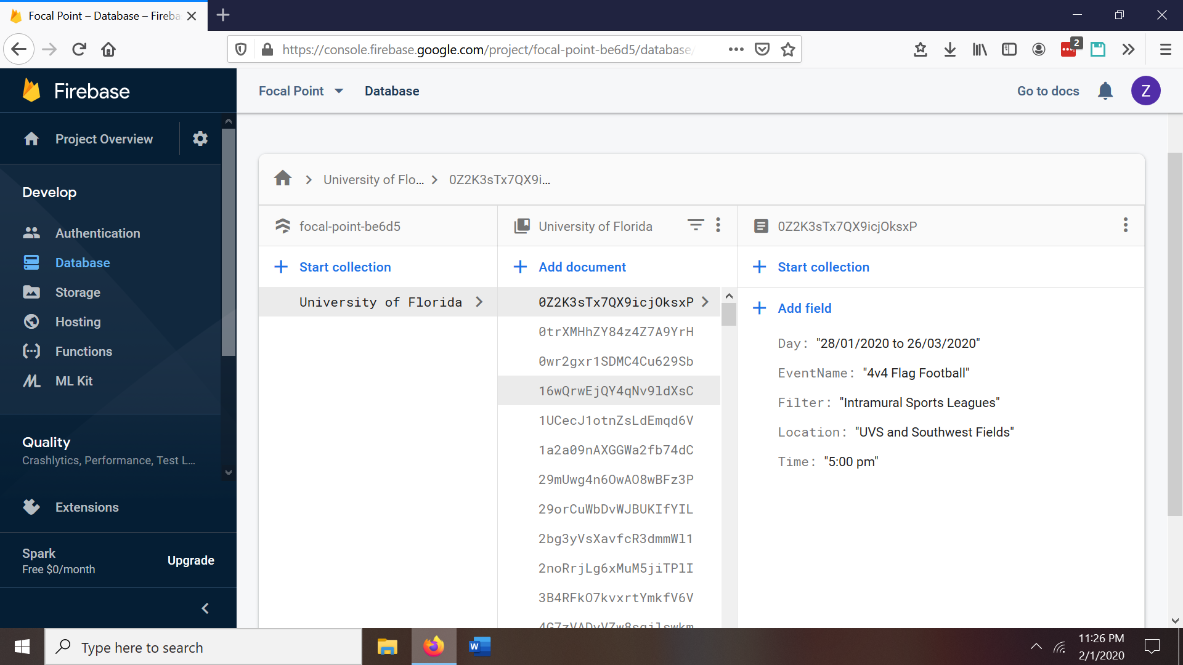The image size is (1183, 665).
Task: Open filter icon for University of Florida
Action: (696, 225)
